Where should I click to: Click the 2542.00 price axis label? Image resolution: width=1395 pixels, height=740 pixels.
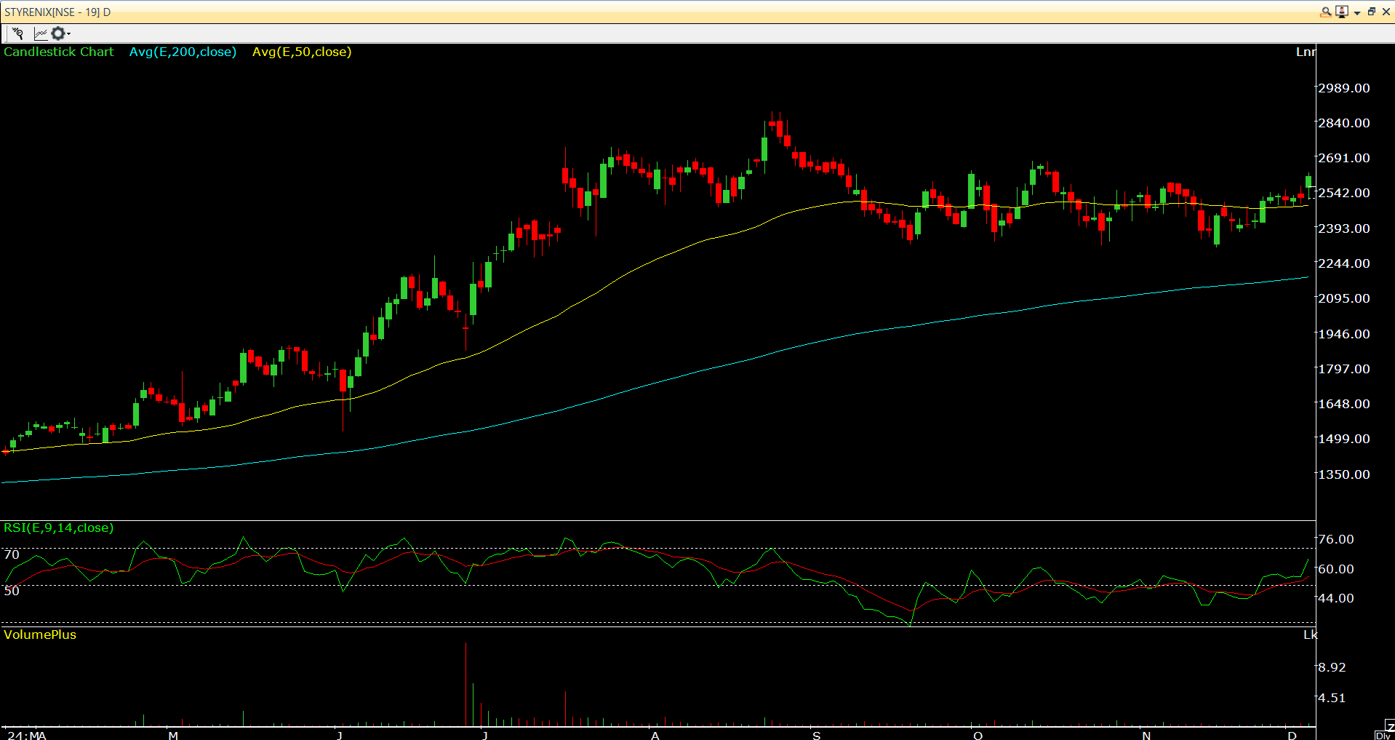click(x=1344, y=193)
